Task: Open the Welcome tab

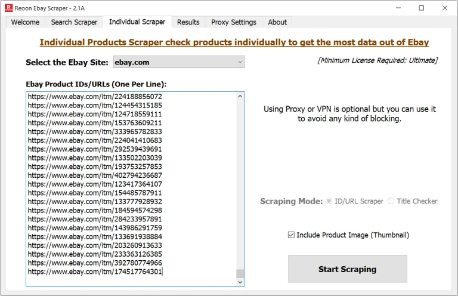Action: tap(25, 22)
